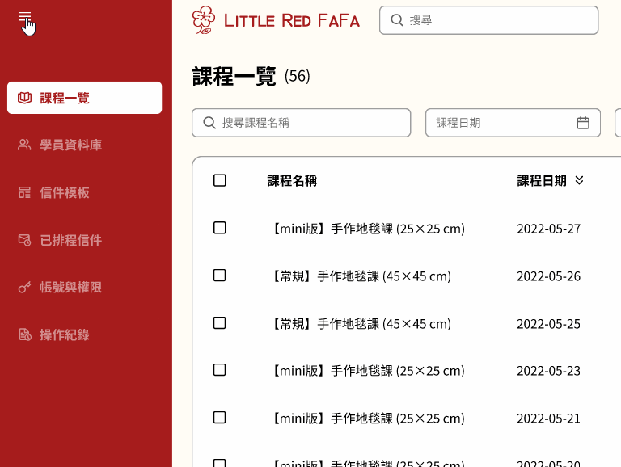Select the checkbox for the 2022-05-23 course
The image size is (621, 467).
pos(220,370)
